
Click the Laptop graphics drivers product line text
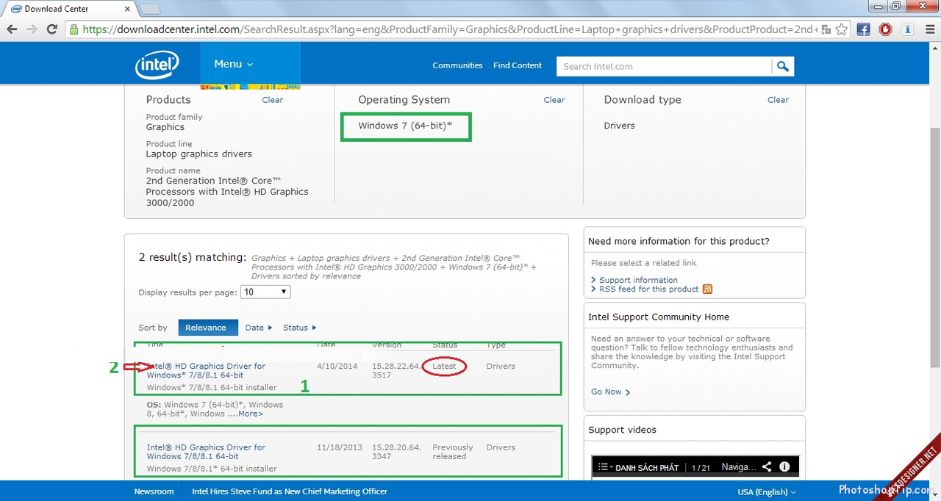(x=198, y=154)
